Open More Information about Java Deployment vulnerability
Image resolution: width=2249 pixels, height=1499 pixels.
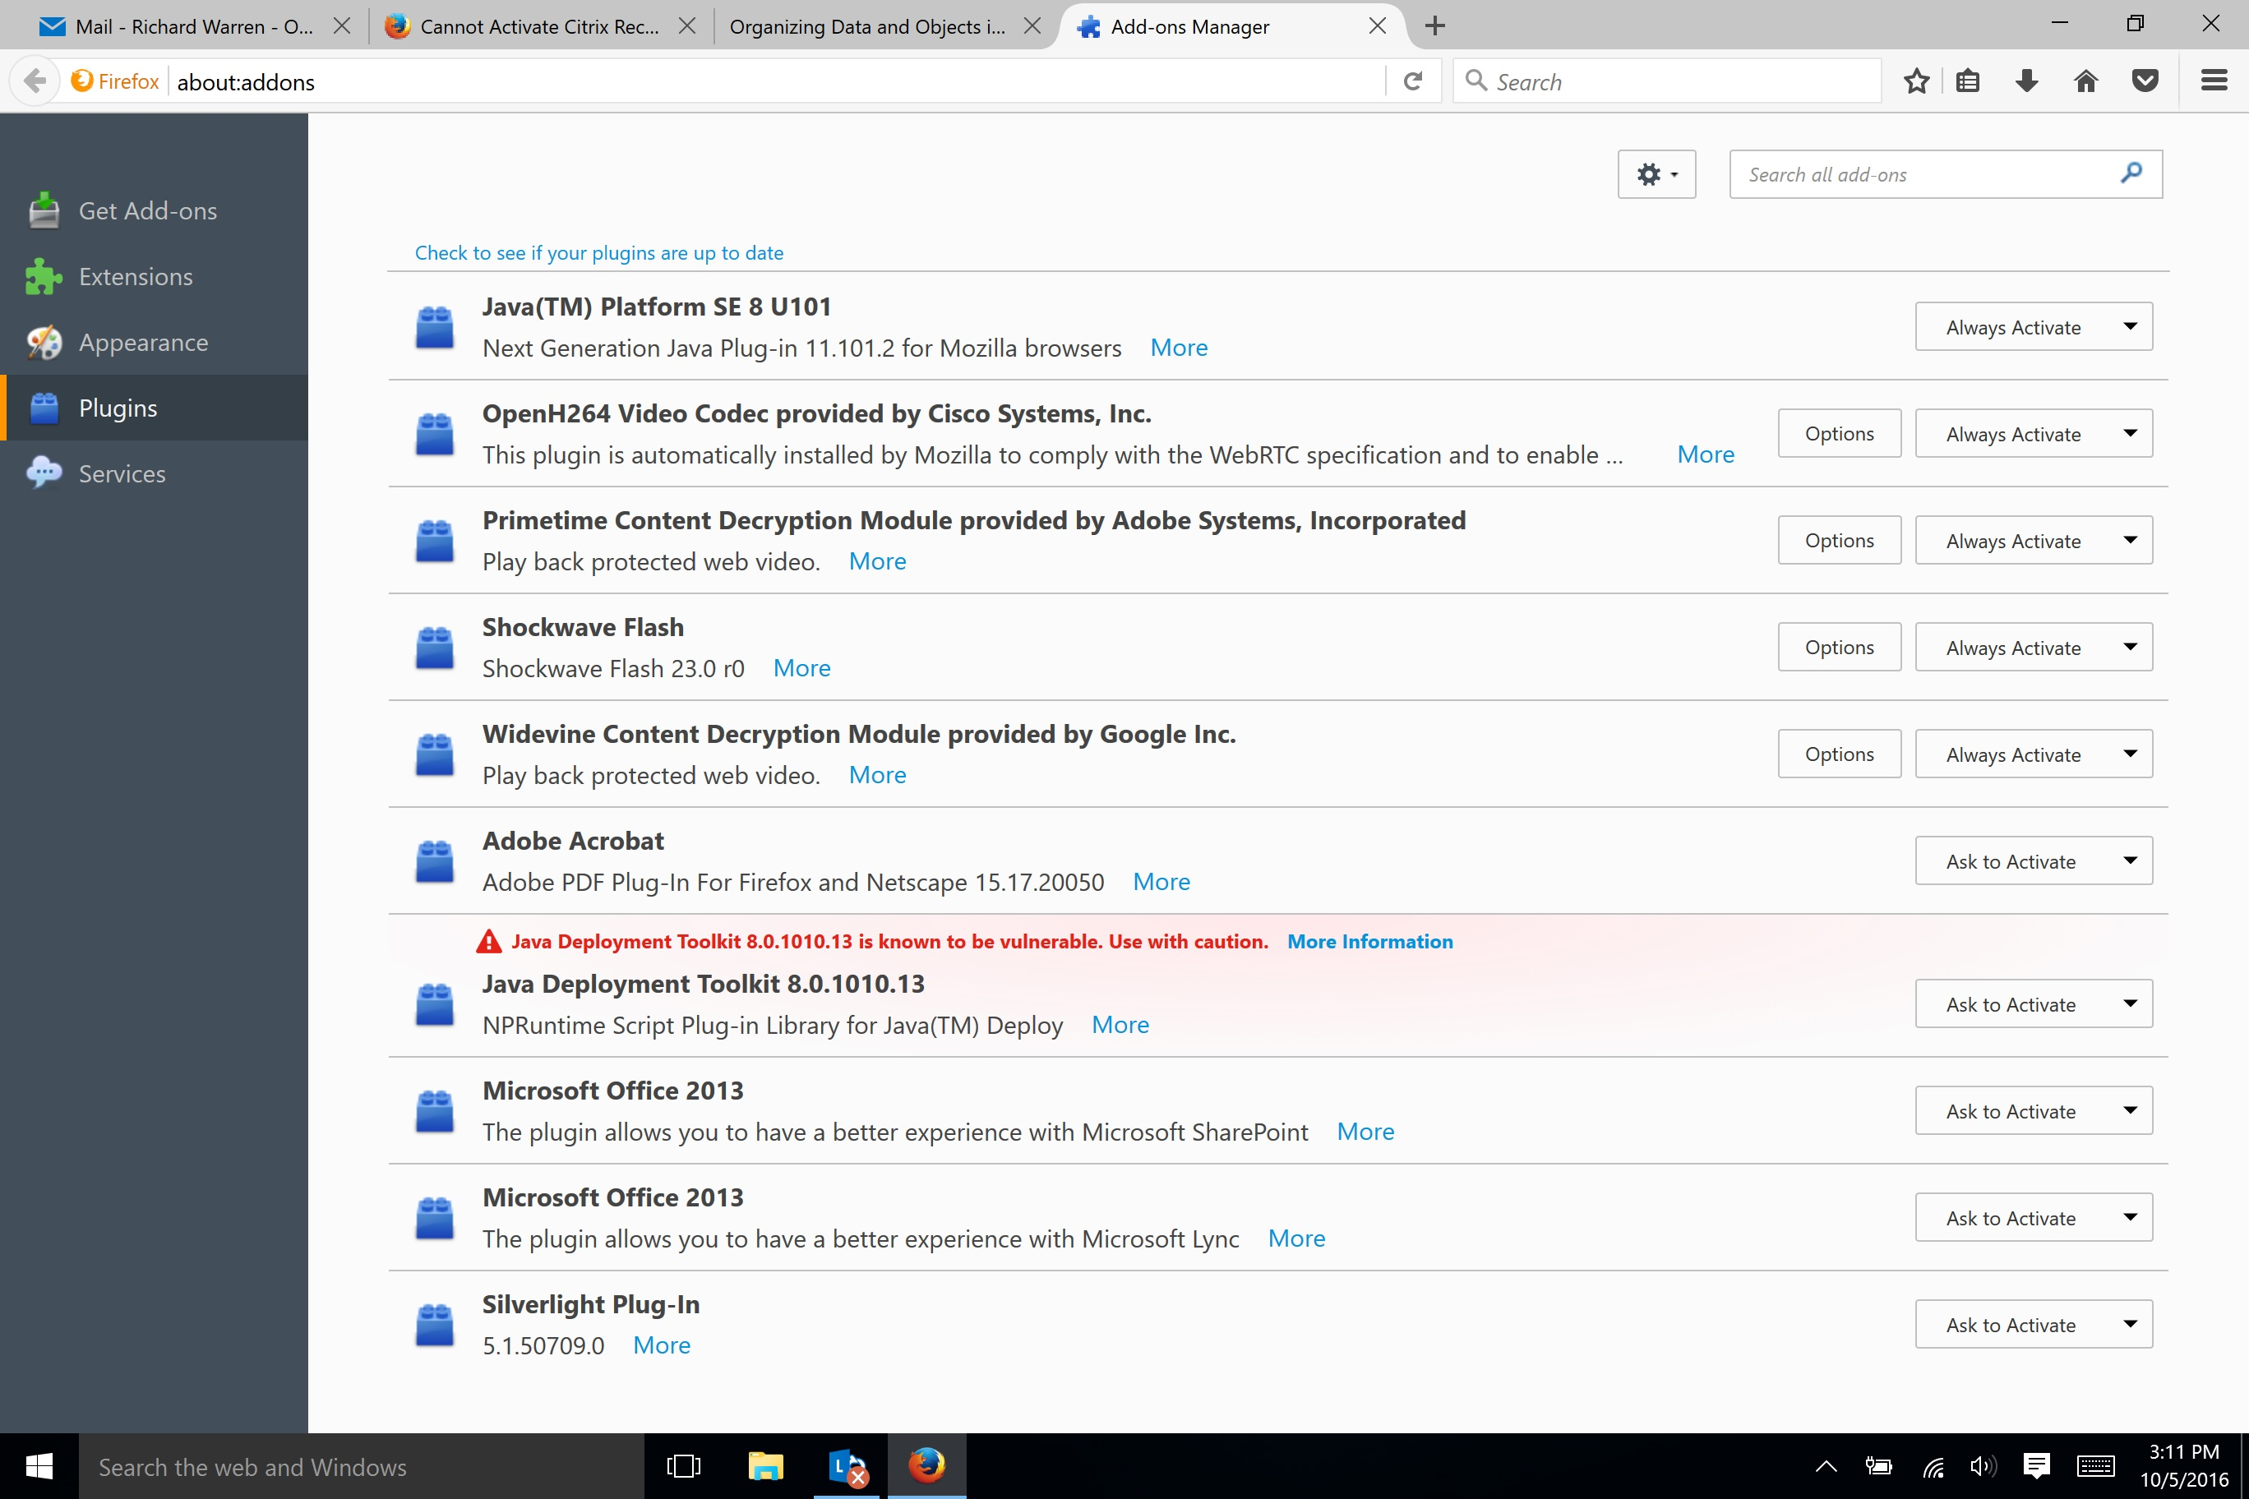pyautogui.click(x=1370, y=942)
